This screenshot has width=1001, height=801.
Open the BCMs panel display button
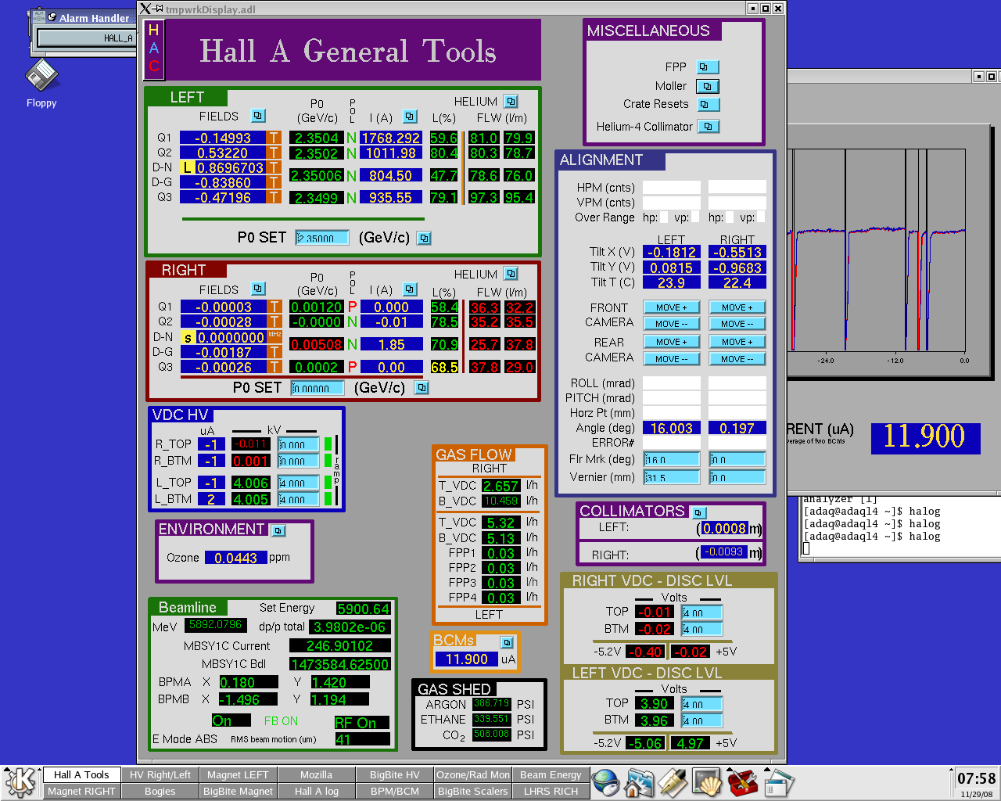pyautogui.click(x=507, y=642)
